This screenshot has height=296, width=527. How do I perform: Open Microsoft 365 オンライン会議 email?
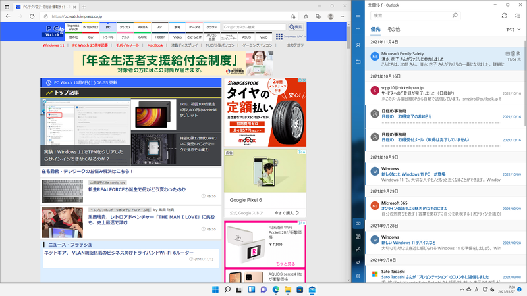445,208
